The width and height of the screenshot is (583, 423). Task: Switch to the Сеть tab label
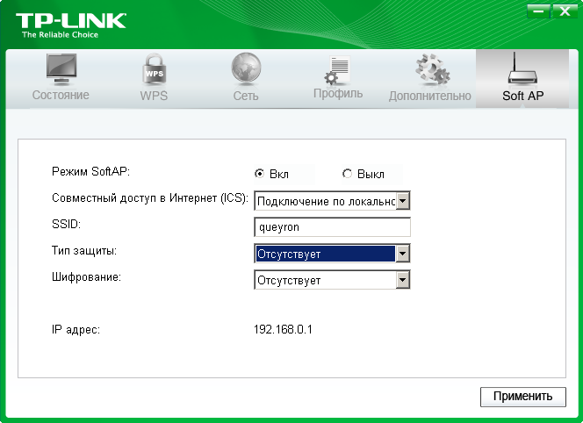click(x=246, y=96)
